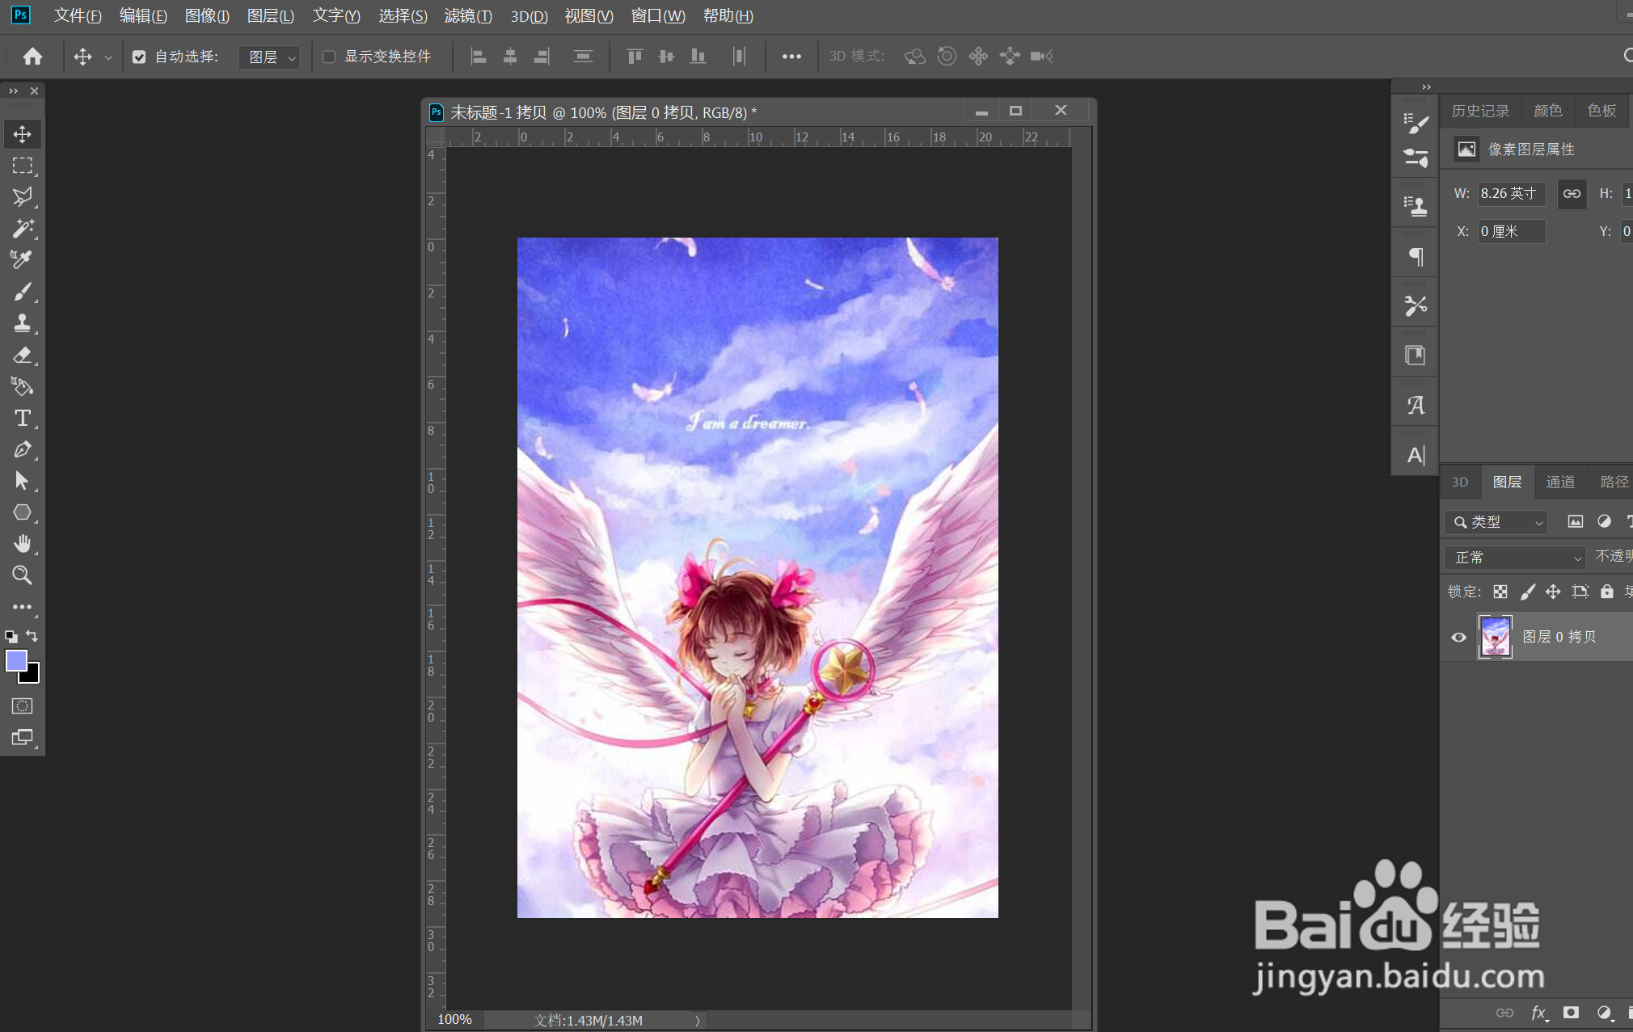Expand the toolbox double-arrow
Viewport: 1633px width, 1032px height.
pyautogui.click(x=13, y=91)
